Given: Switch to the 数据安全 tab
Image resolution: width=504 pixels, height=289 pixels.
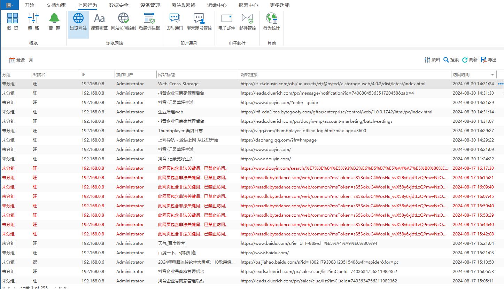Looking at the screenshot, I should click(119, 5).
